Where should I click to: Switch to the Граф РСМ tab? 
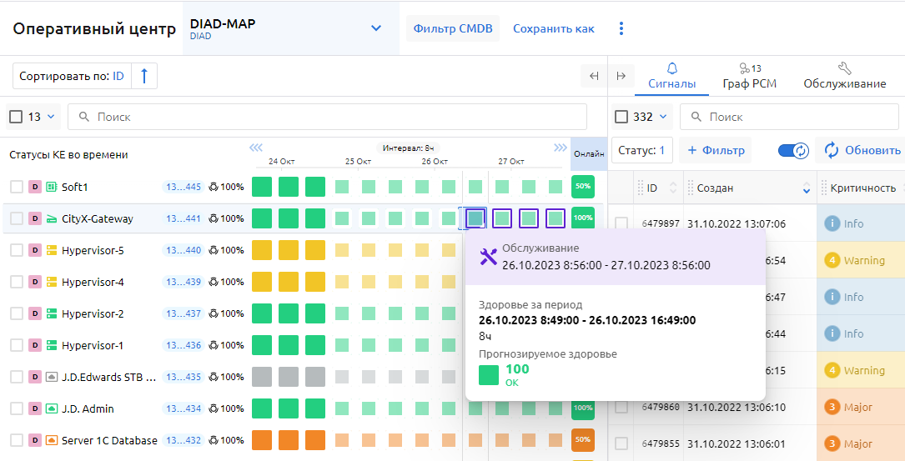[x=750, y=76]
